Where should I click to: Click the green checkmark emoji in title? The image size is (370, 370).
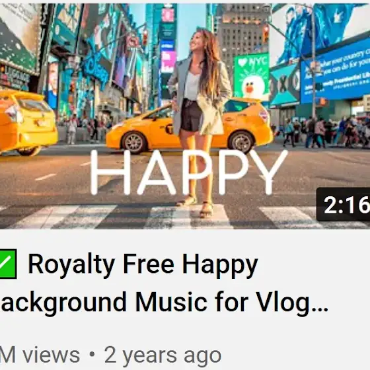point(8,264)
